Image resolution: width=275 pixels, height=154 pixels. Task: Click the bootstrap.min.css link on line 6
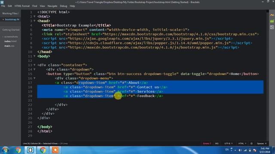(x=150, y=34)
